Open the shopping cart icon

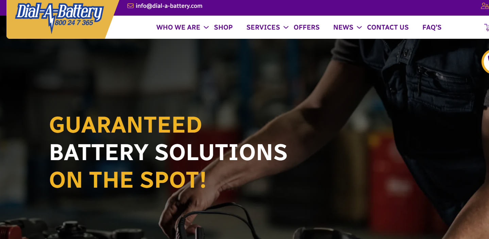[x=486, y=28]
